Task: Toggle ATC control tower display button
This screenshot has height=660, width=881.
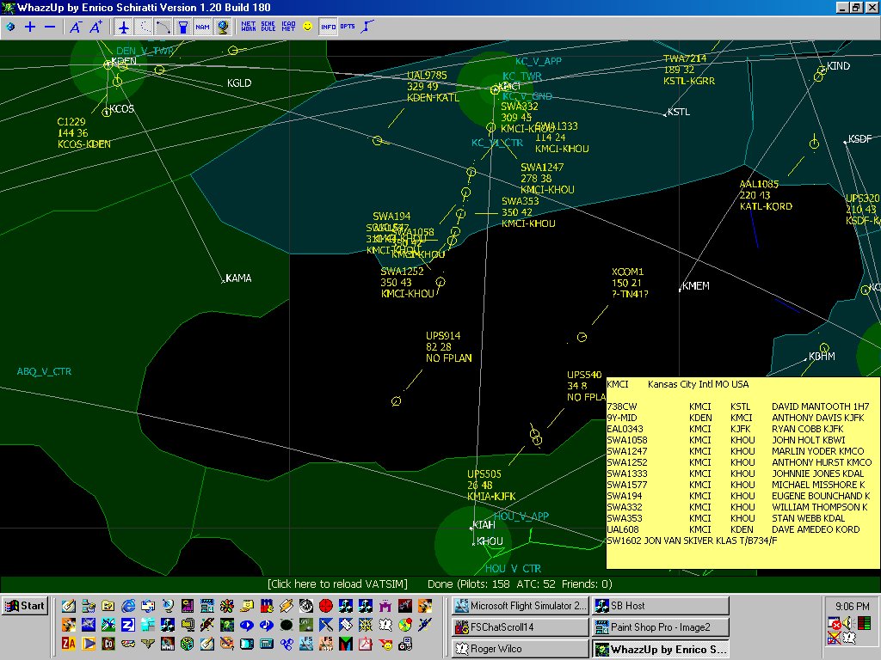Action: (182, 27)
